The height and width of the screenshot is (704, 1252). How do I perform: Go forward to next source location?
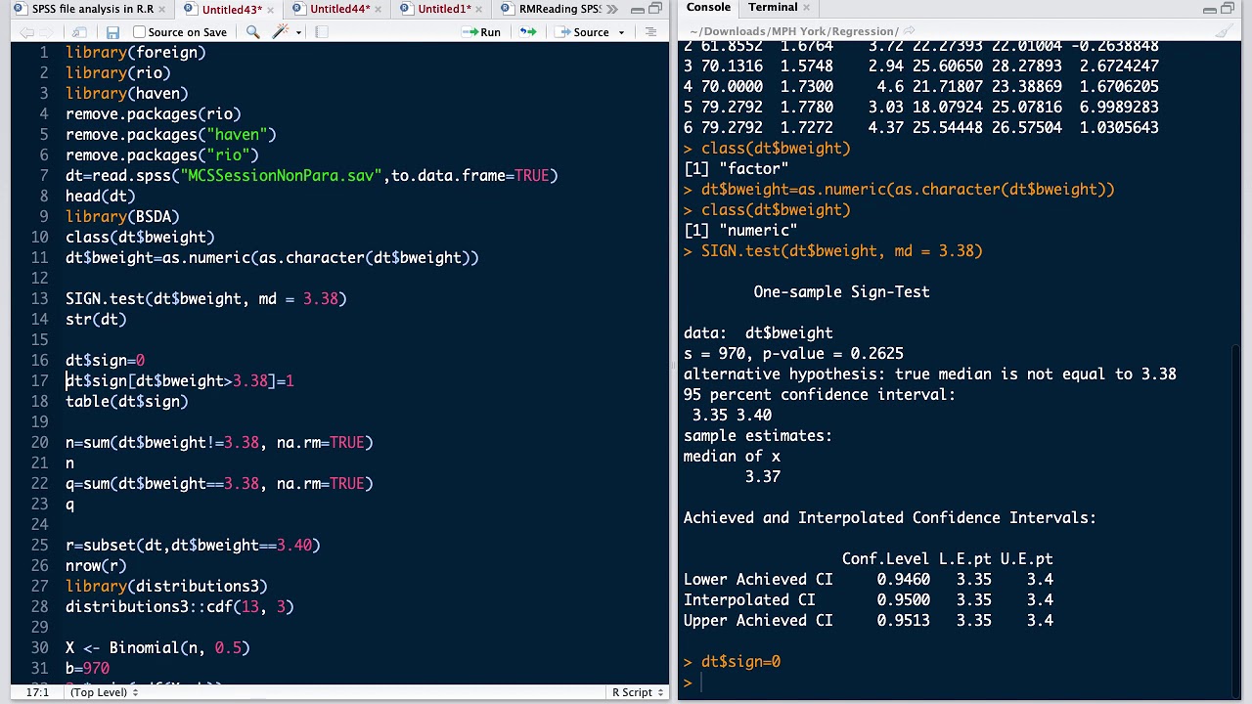[x=45, y=32]
